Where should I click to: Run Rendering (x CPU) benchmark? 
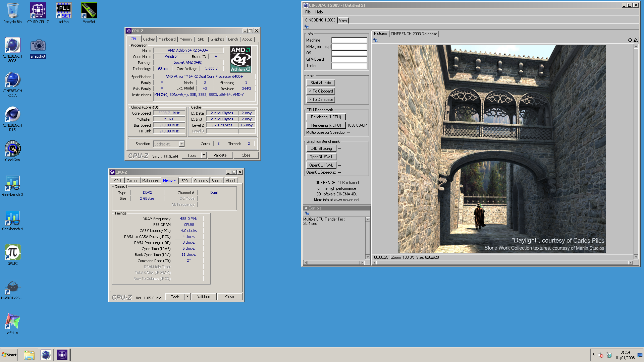point(326,125)
